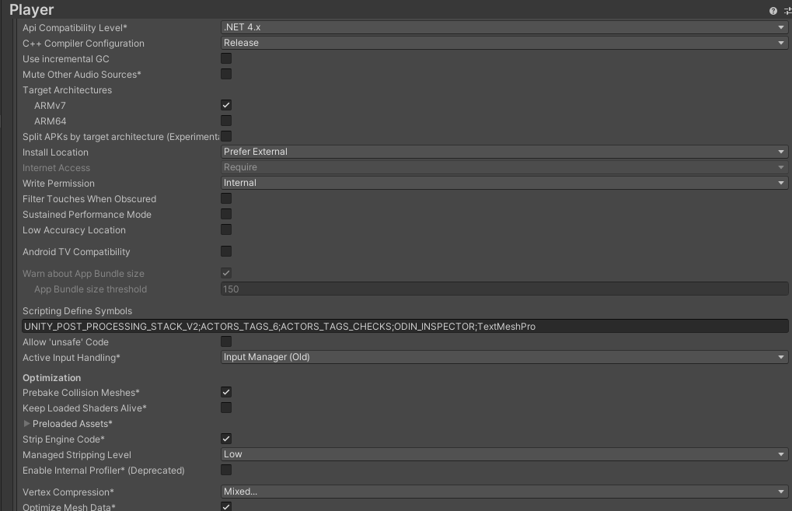Open the Vertex Compression dropdown
The image size is (792, 511).
click(504, 491)
